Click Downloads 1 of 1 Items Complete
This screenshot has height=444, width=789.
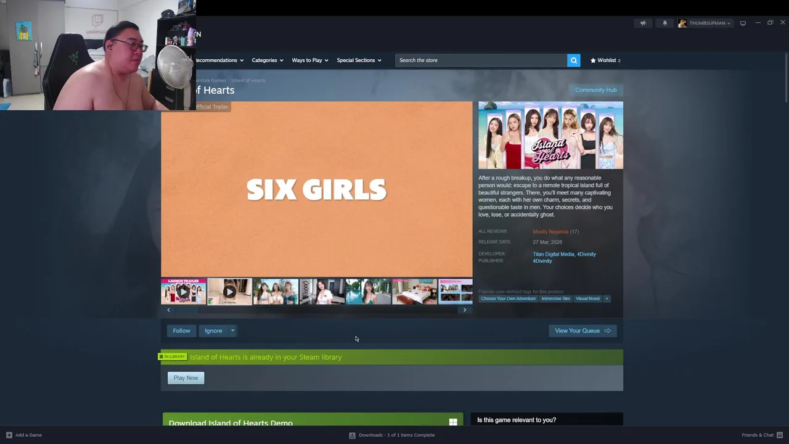[x=396, y=435]
